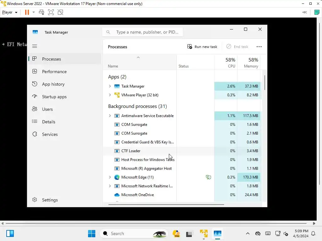Pause the virtual machine with VMware pause button
322x241 pixels.
pyautogui.click(x=27, y=12)
